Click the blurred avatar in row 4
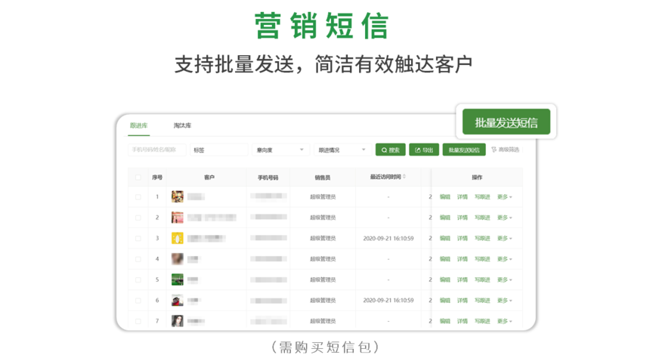650x358 pixels. [x=177, y=259]
